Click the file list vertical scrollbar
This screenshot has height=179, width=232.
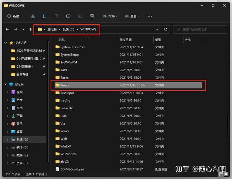pos(228,125)
